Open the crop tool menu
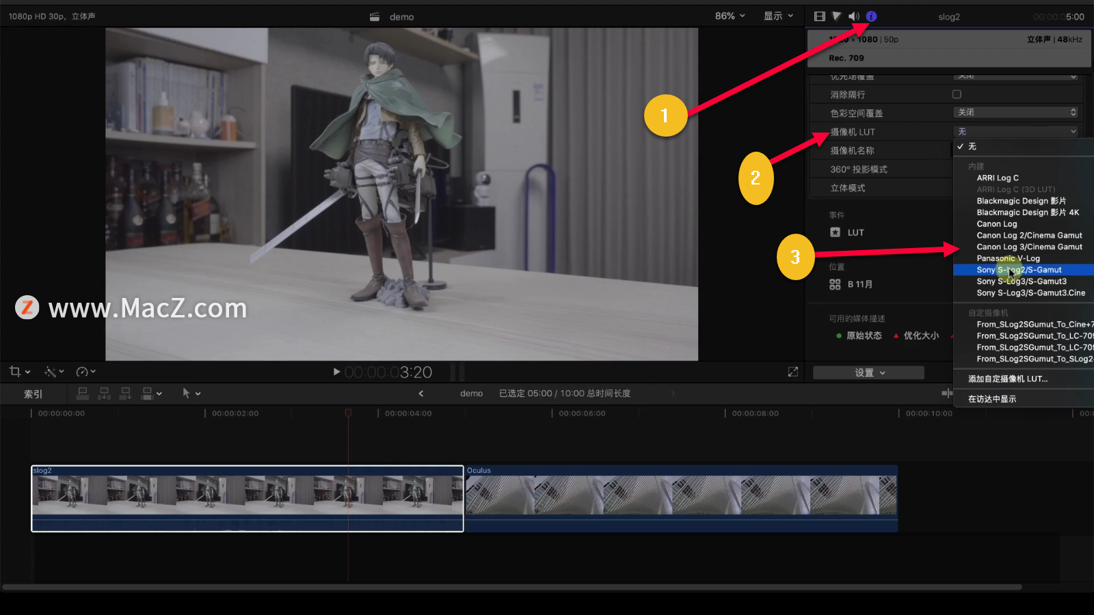 coord(20,372)
